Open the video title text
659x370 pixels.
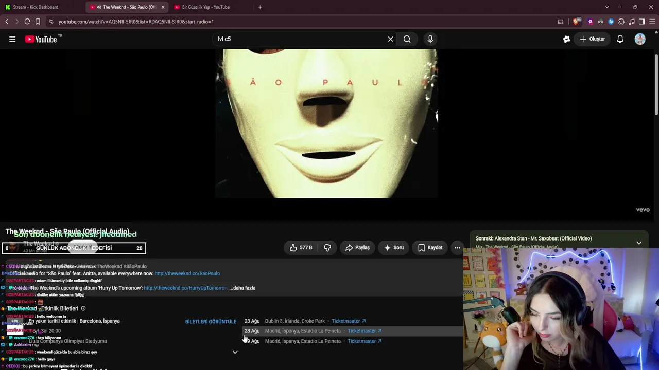pyautogui.click(x=67, y=232)
